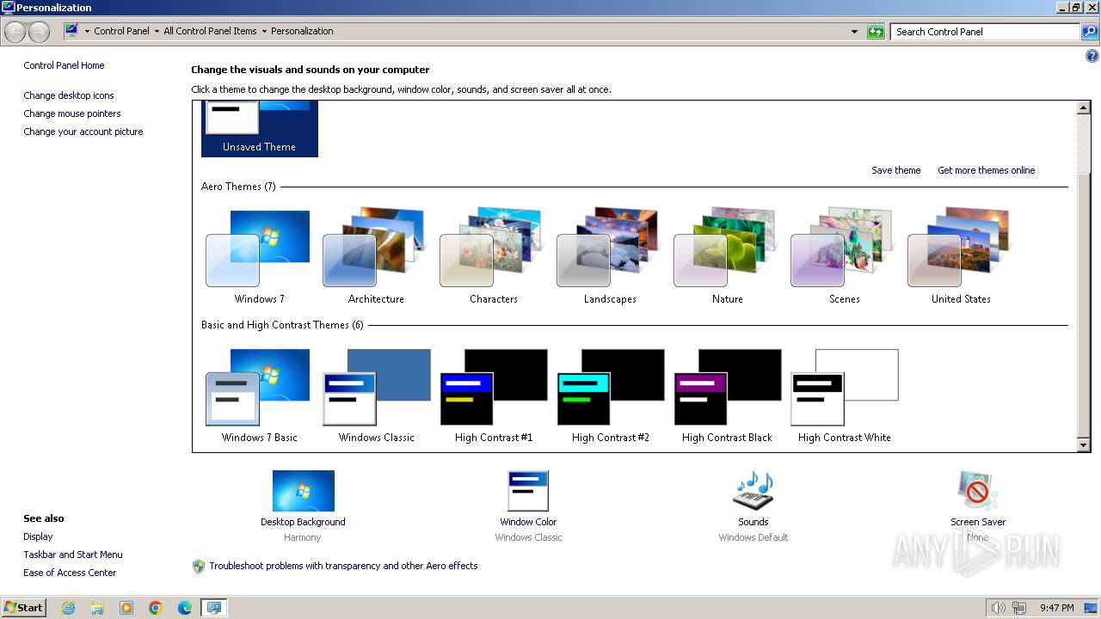The image size is (1101, 619).
Task: Launch Windows Media Player from taskbar
Action: click(126, 608)
